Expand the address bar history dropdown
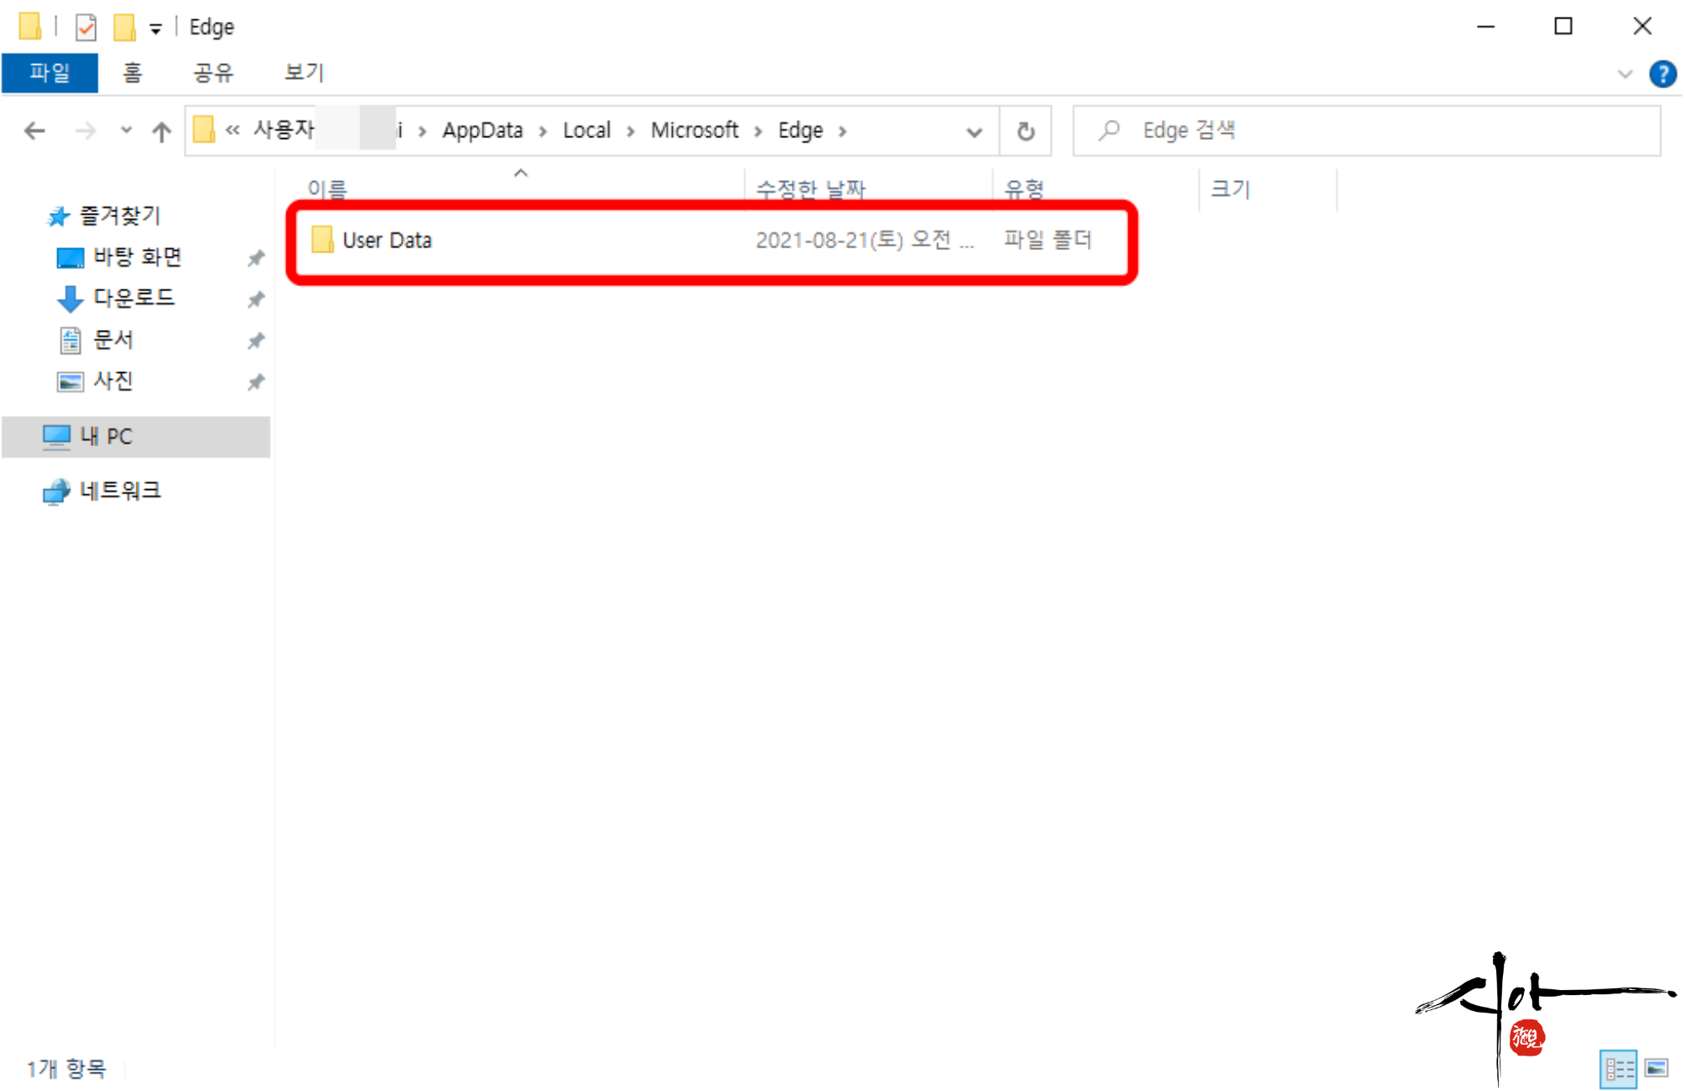Viewport: 1684px width, 1091px height. pyautogui.click(x=974, y=131)
